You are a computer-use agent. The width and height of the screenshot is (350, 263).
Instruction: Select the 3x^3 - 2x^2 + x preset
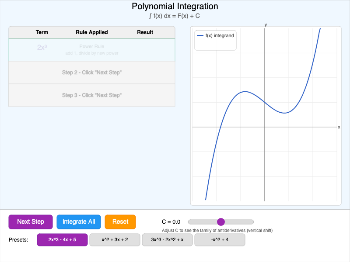[x=167, y=240]
